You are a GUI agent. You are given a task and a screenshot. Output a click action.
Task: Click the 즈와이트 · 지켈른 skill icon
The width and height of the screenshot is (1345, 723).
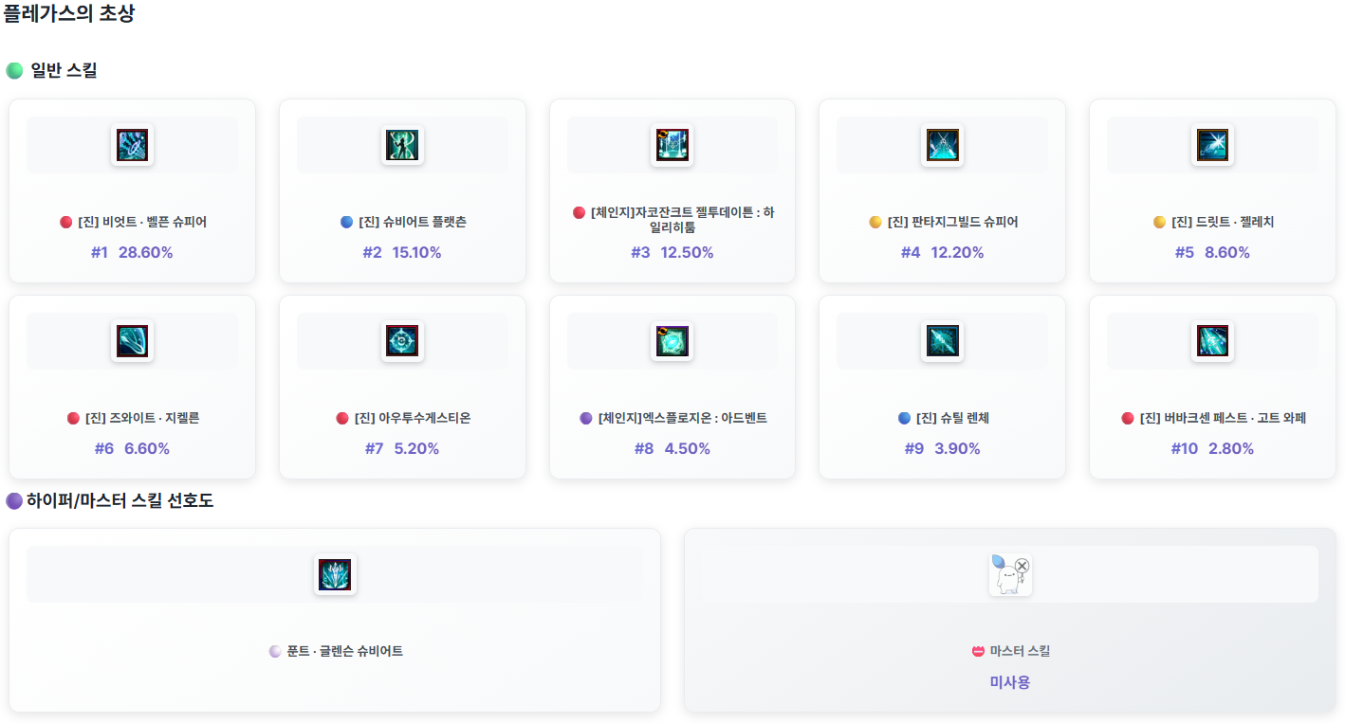coord(132,341)
